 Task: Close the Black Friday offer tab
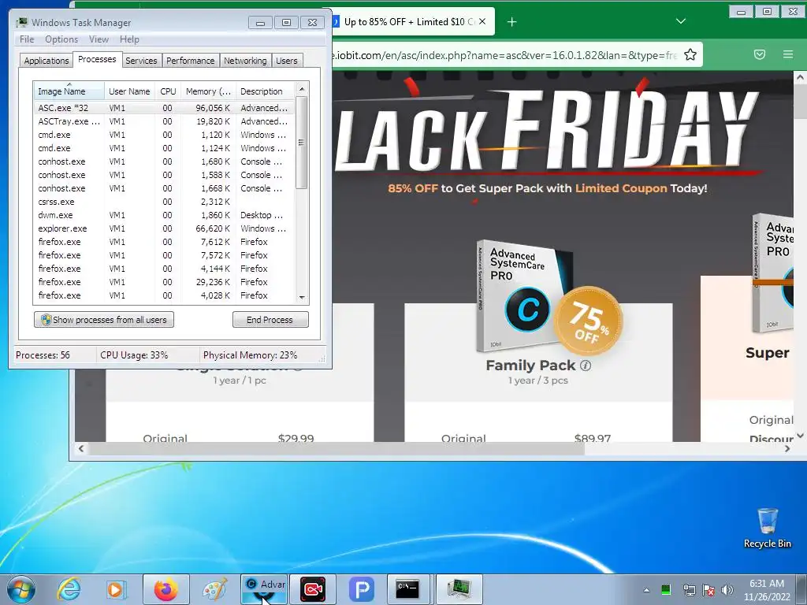pyautogui.click(x=482, y=21)
